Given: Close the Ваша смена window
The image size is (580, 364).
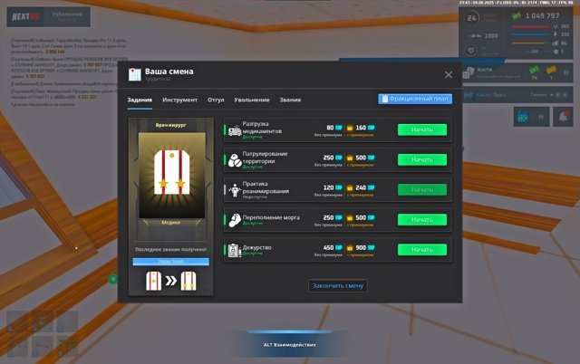Looking at the screenshot, I should [x=448, y=74].
